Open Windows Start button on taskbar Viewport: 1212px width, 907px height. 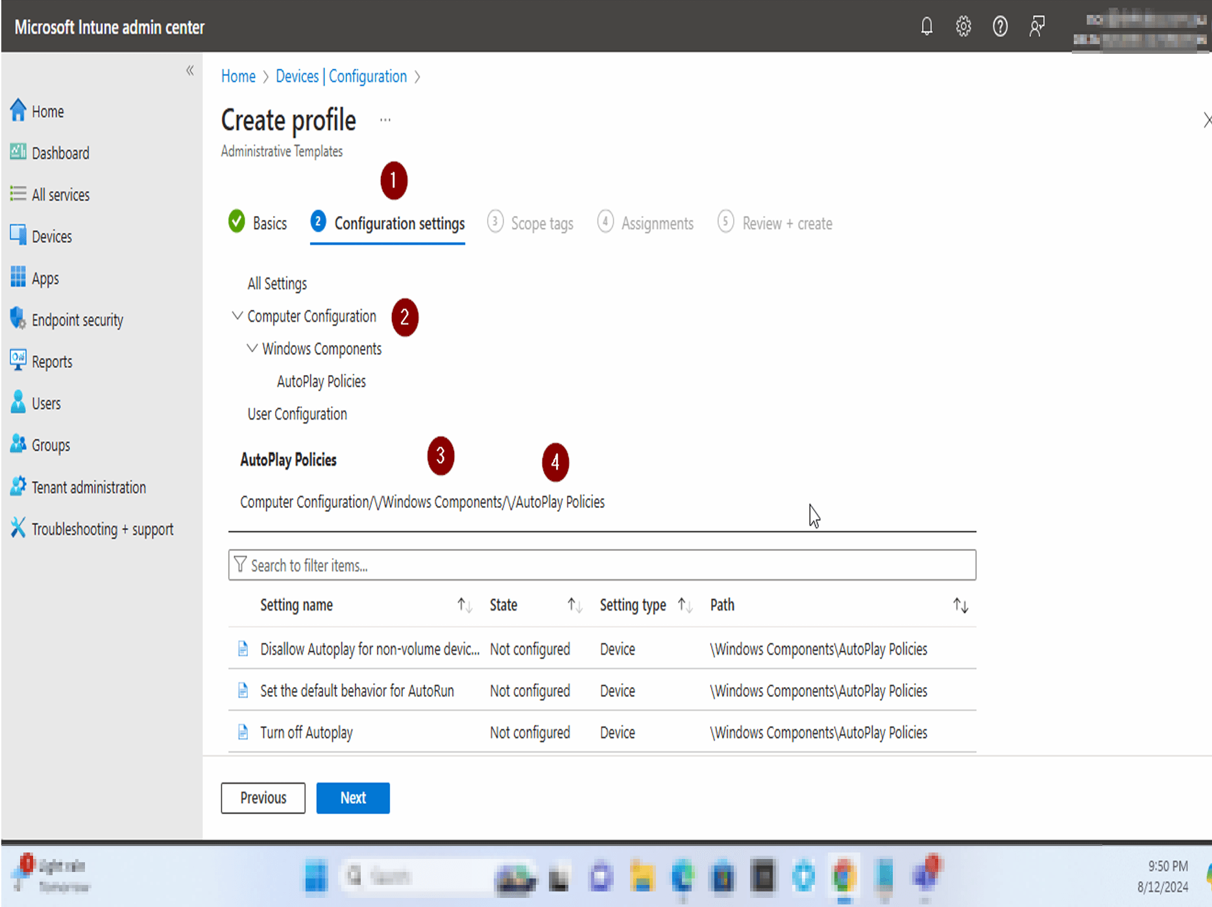point(316,877)
